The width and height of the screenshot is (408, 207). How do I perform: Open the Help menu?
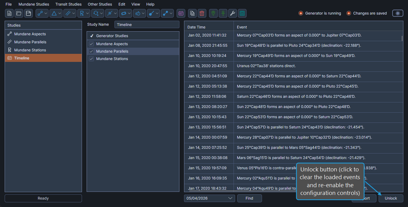coord(150,4)
